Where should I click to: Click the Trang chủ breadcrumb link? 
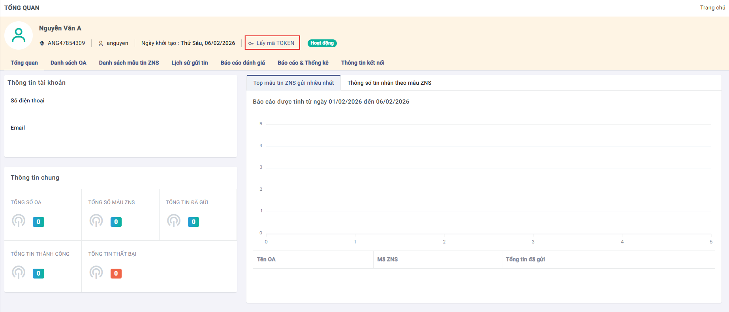click(712, 7)
